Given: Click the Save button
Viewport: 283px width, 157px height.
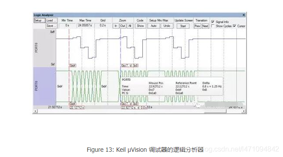Looking at the screenshot, I should point(51,26).
